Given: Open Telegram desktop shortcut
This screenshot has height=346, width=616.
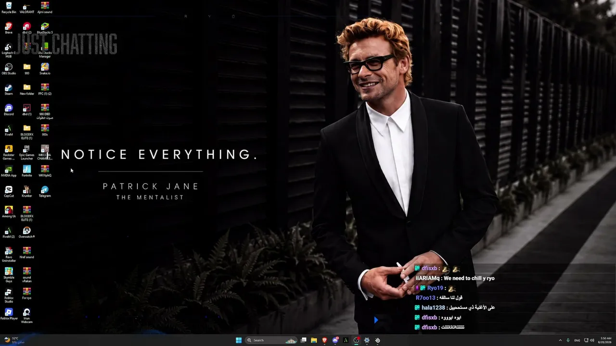Looking at the screenshot, I should [x=45, y=192].
